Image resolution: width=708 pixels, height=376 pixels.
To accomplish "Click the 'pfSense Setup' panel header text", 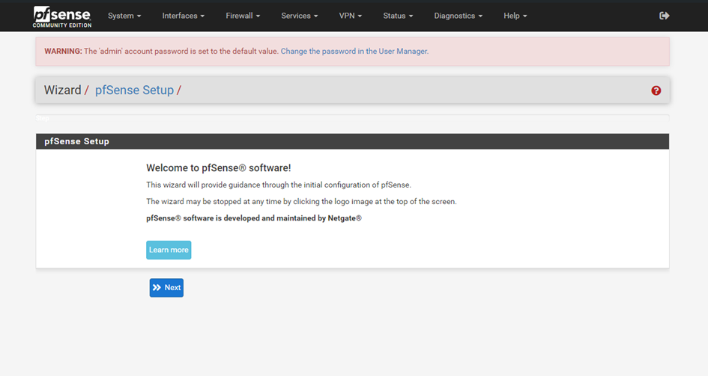I will tap(76, 141).
